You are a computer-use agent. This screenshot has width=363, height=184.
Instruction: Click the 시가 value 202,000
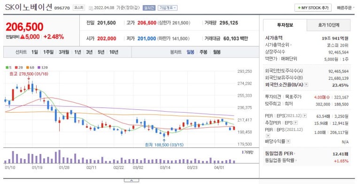click(107, 38)
